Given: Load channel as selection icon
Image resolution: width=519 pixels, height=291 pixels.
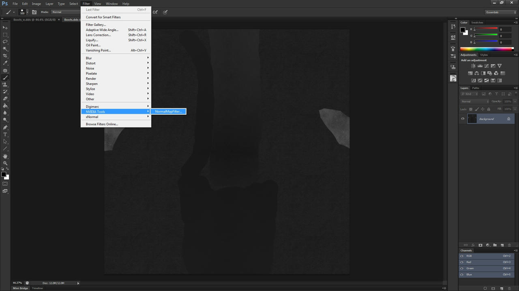Looking at the screenshot, I should click(485, 289).
